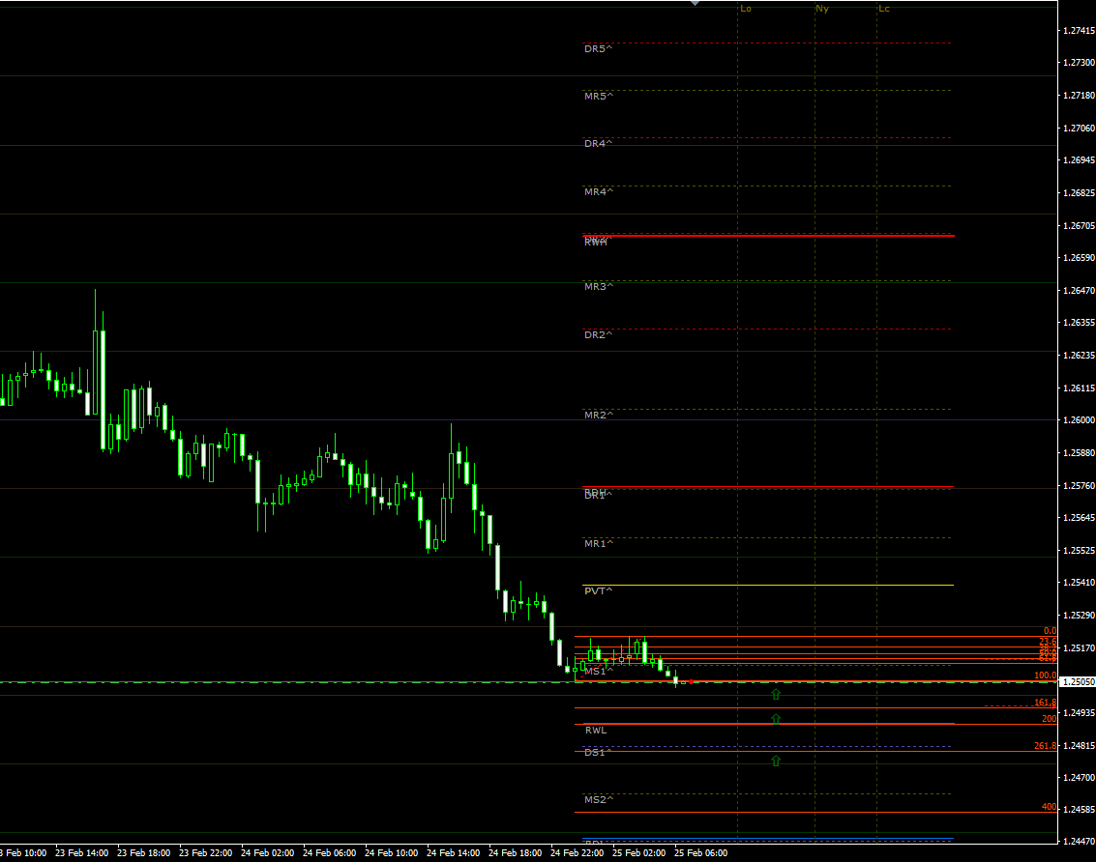The image size is (1096, 862).
Task: Click the MR3^ level label
Action: (598, 287)
